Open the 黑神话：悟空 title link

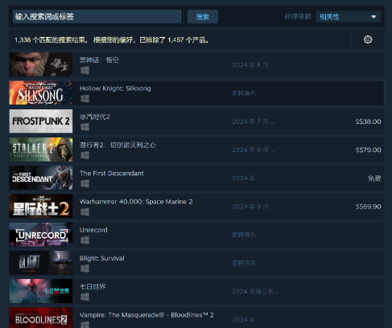coord(99,60)
